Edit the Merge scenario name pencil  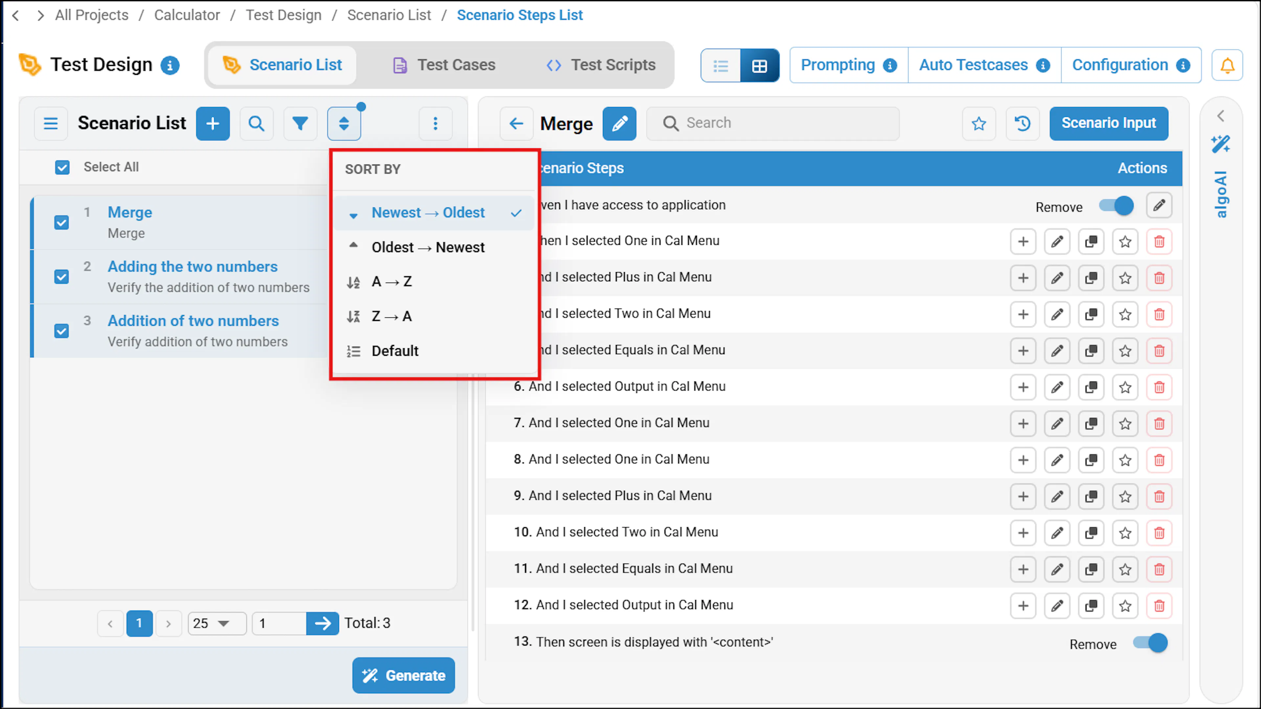pos(619,123)
